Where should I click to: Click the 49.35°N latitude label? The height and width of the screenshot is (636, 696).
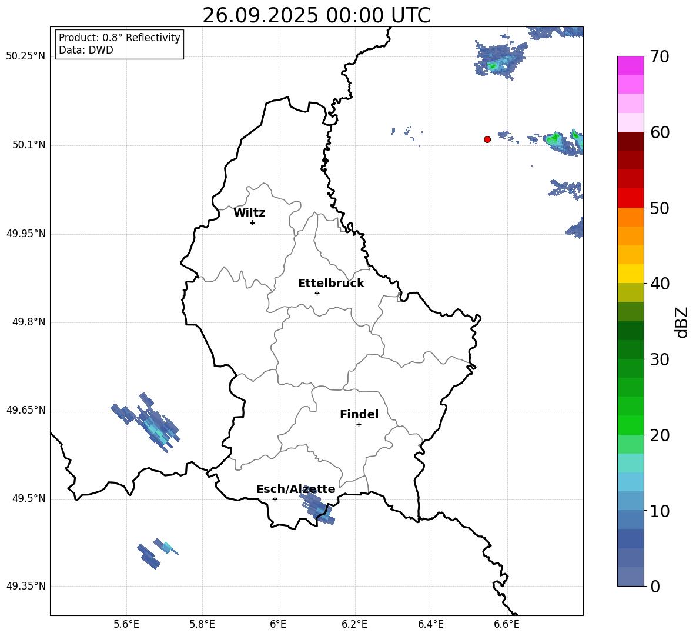[26, 586]
